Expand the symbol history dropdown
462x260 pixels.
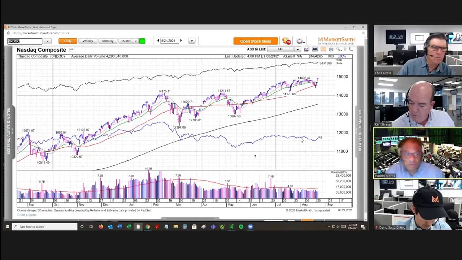pyautogui.click(x=47, y=41)
